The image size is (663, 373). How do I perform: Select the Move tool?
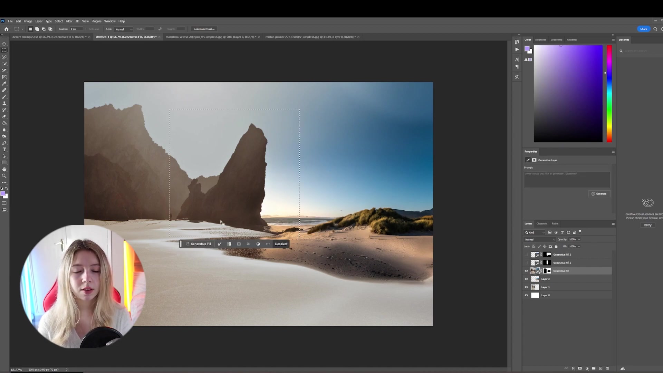pyautogui.click(x=4, y=44)
